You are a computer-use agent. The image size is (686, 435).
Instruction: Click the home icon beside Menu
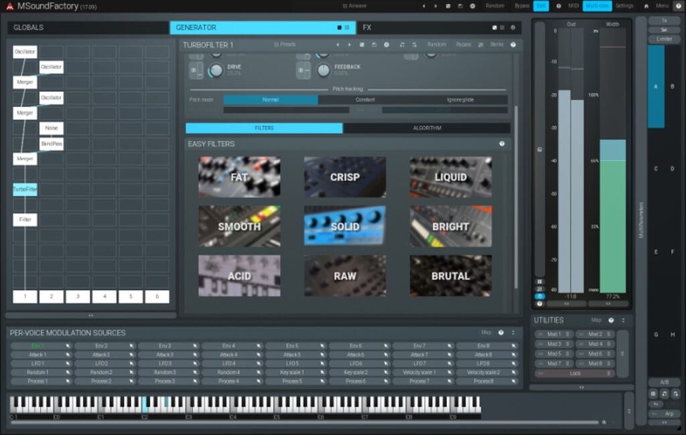pyautogui.click(x=646, y=6)
